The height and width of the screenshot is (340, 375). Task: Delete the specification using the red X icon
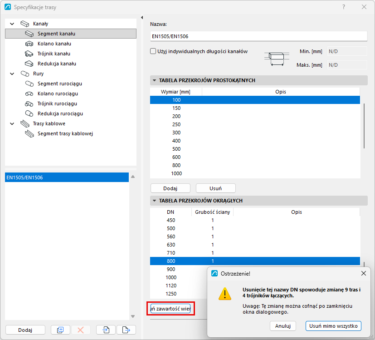81,330
